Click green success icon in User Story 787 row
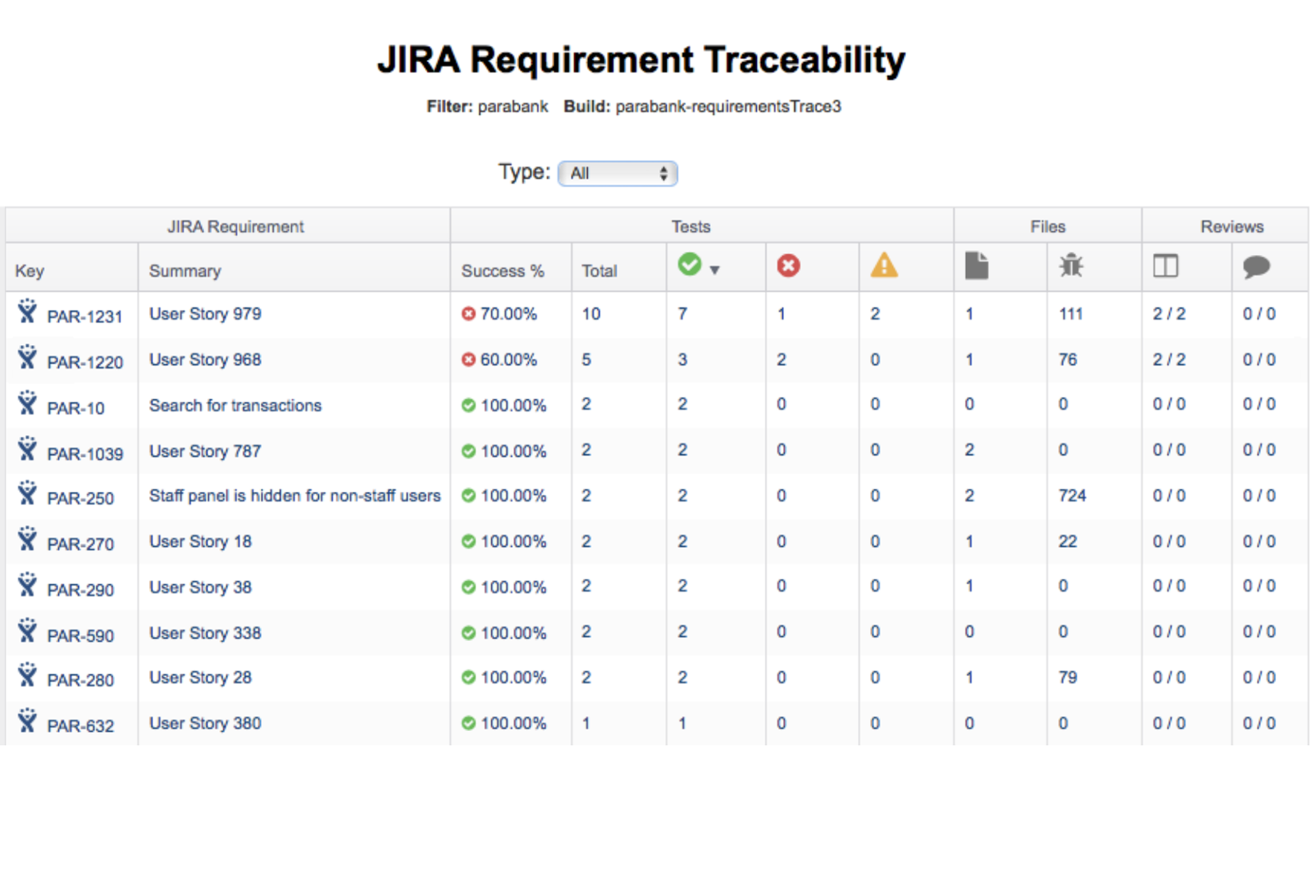Viewport: 1312px width, 886px height. click(468, 452)
